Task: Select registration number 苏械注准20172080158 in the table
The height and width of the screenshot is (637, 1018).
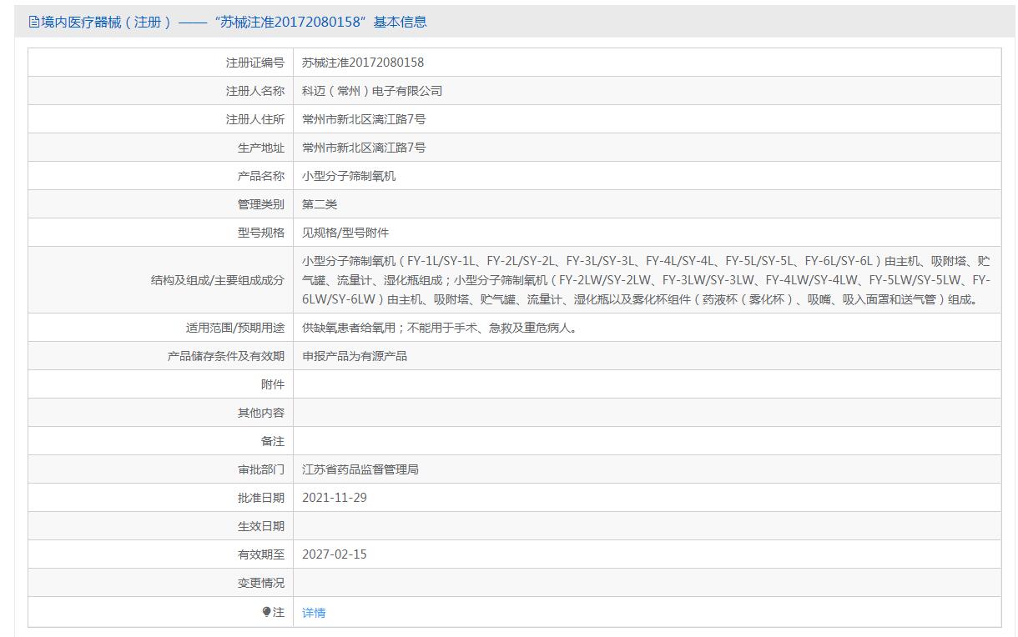Action: click(x=363, y=63)
